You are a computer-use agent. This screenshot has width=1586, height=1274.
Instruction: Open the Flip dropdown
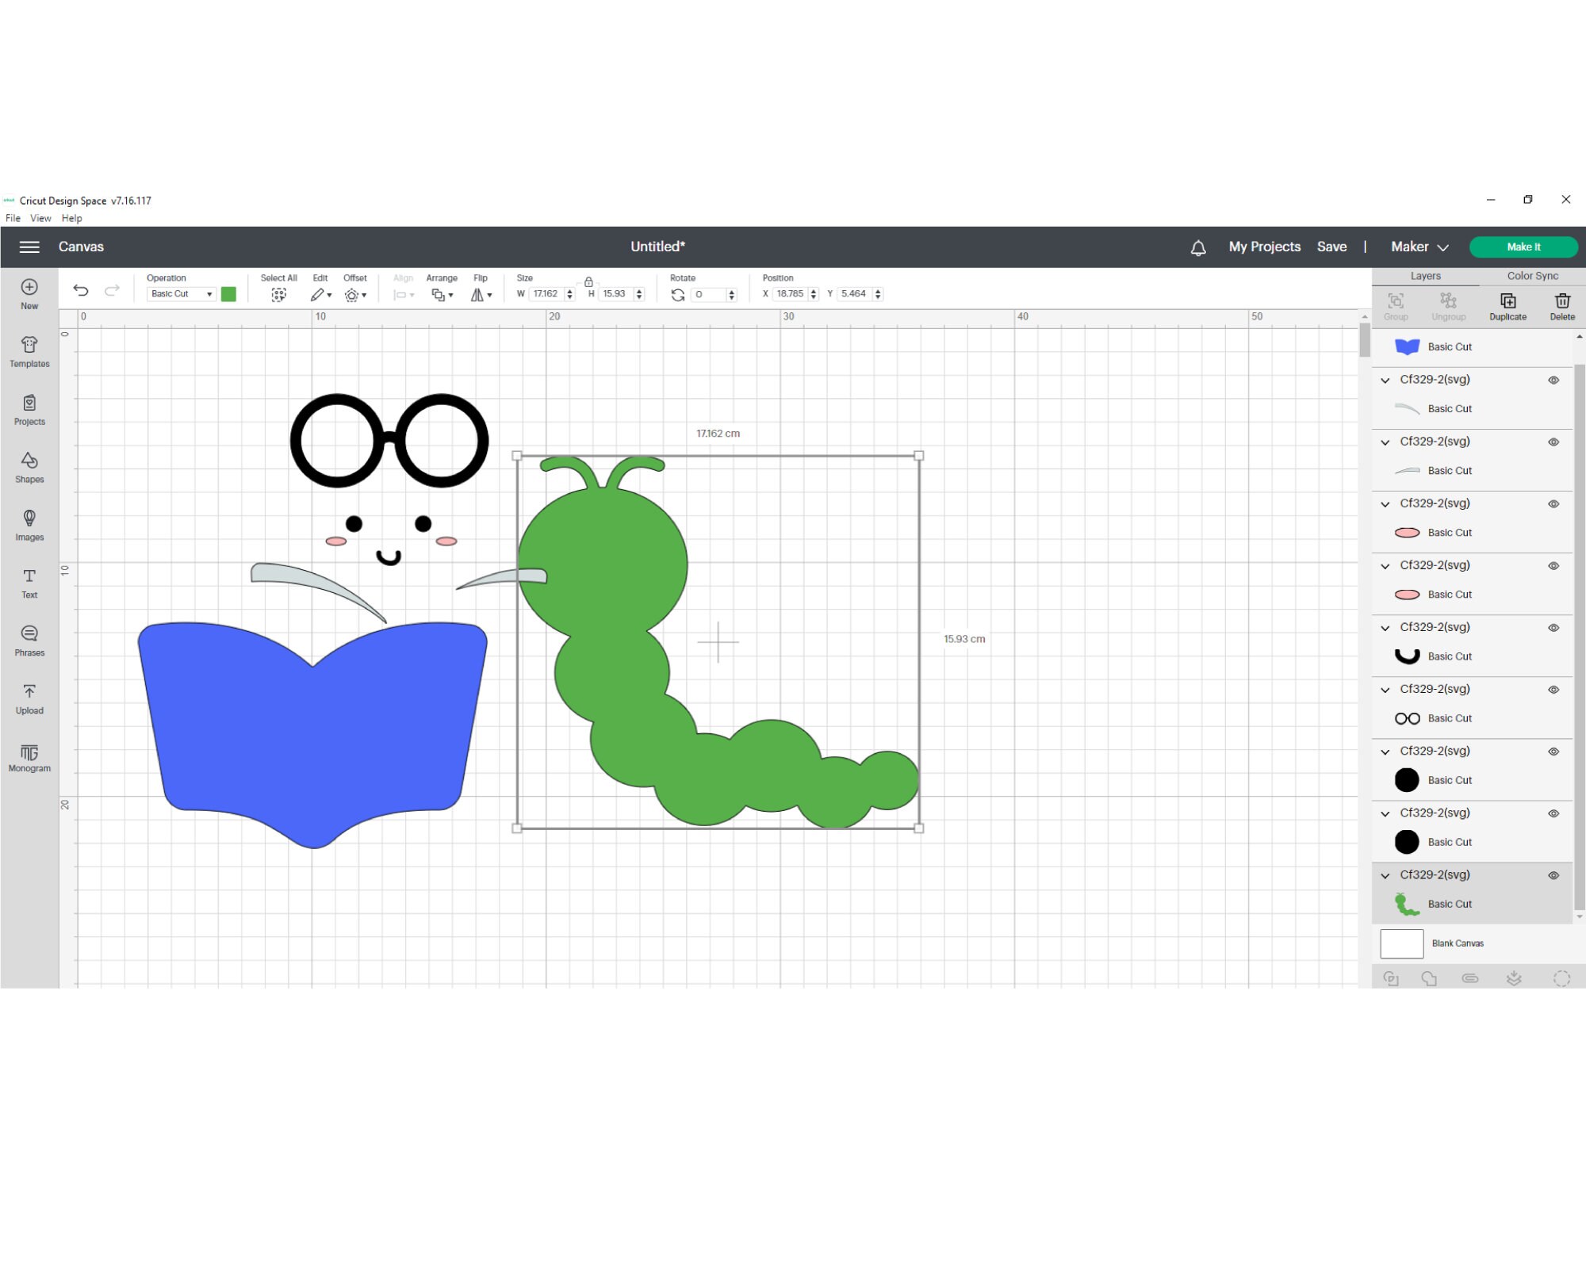coord(481,295)
